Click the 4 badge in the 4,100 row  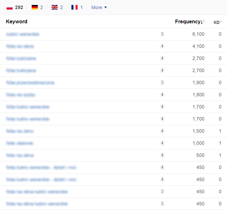[x=162, y=46]
